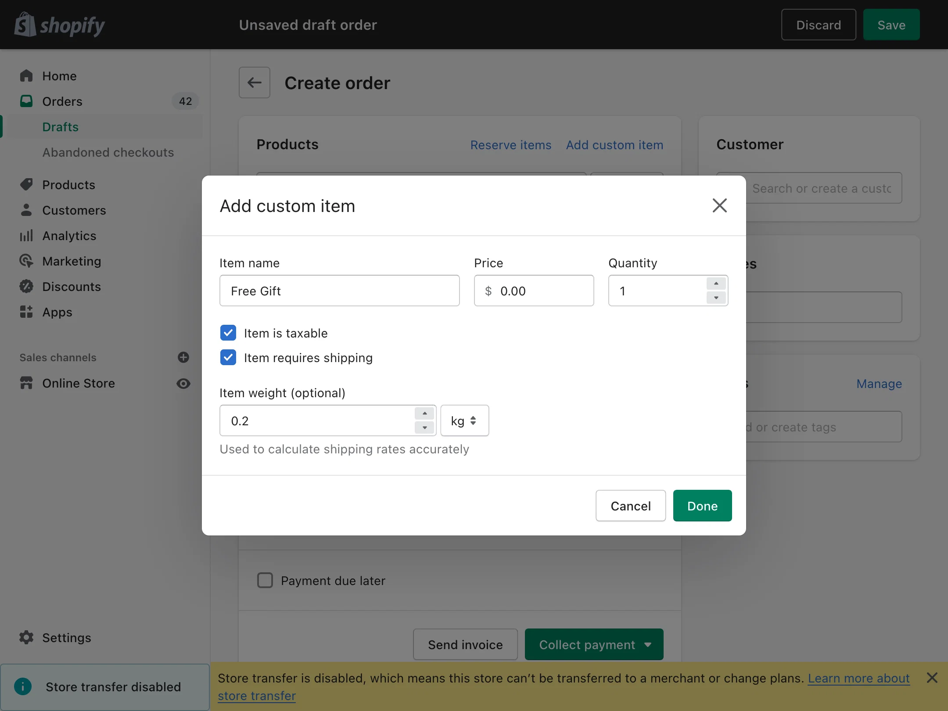Image resolution: width=948 pixels, height=711 pixels.
Task: Uncheck the Item is taxable checkbox
Action: pyautogui.click(x=228, y=333)
